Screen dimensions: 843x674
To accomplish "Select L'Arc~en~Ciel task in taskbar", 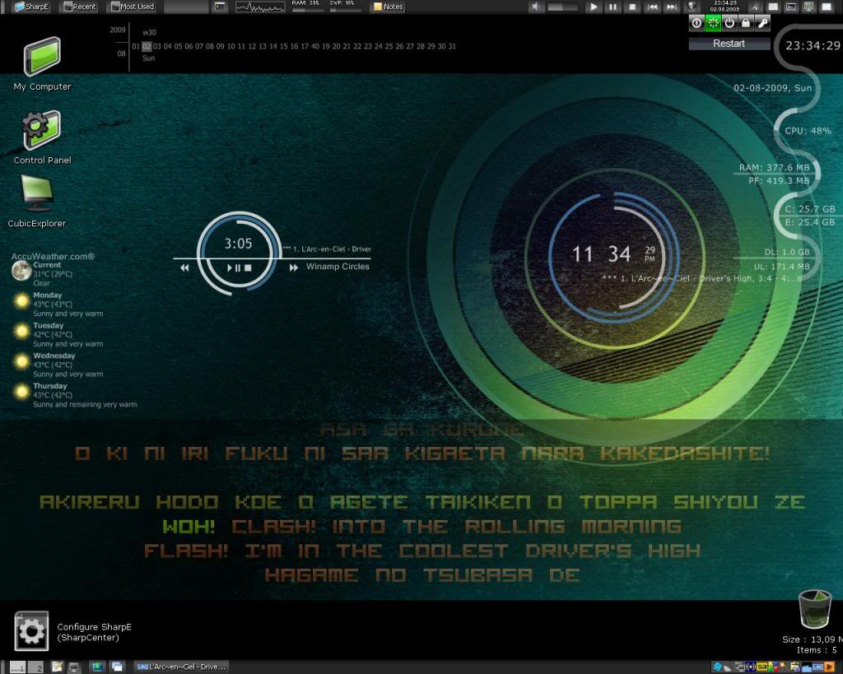I will (x=181, y=667).
